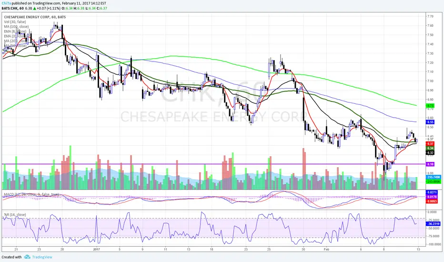
Task: Select the BATS:CHK, 60 symbol text
Action: (x=12, y=8)
